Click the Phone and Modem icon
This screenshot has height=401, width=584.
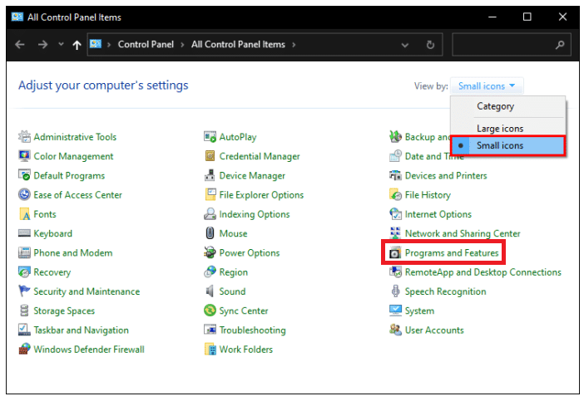24,252
